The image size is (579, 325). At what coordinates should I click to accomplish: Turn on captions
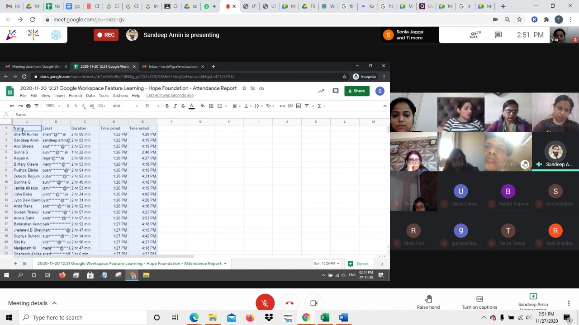click(x=479, y=302)
